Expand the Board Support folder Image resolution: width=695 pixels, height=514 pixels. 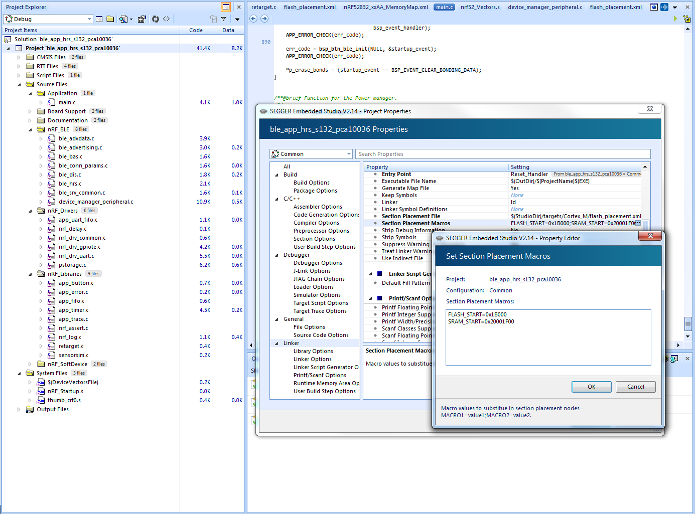tap(30, 111)
